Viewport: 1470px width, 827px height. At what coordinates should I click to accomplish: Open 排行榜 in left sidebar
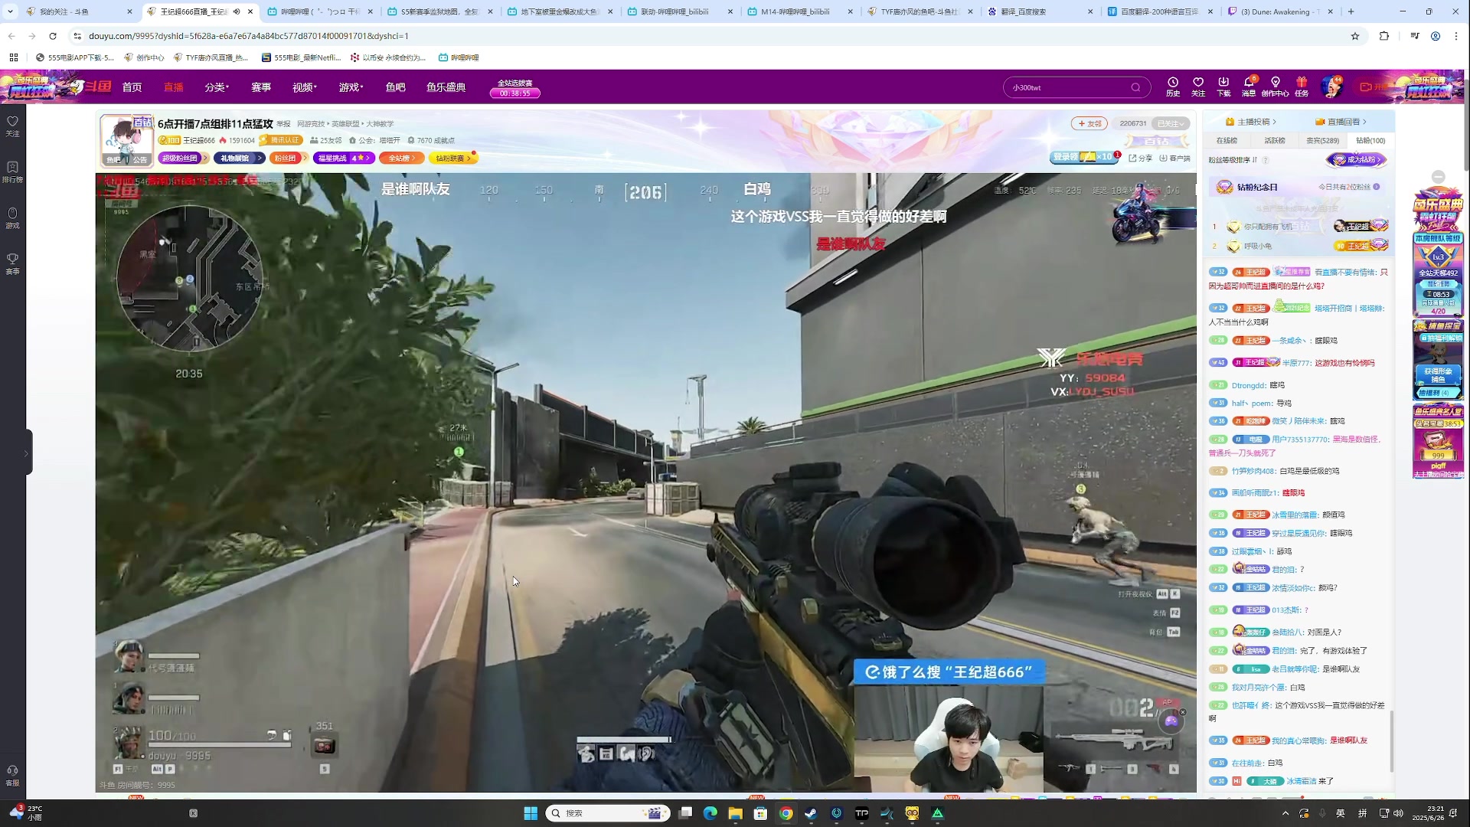(12, 172)
